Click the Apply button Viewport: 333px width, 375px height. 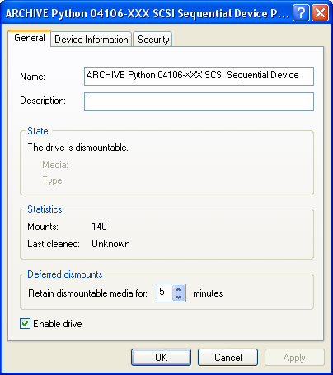[294, 358]
